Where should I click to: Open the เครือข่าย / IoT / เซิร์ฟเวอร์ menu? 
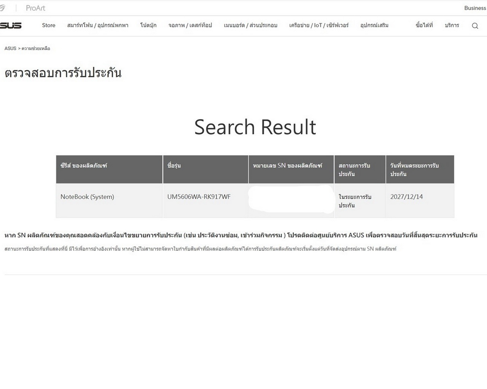pyautogui.click(x=319, y=25)
